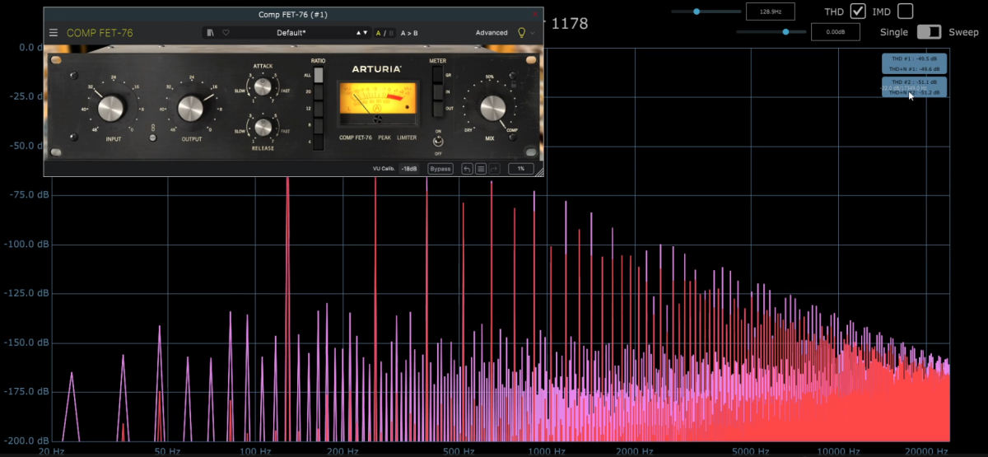Open the preset library browser icon
The height and width of the screenshot is (457, 988).
211,33
